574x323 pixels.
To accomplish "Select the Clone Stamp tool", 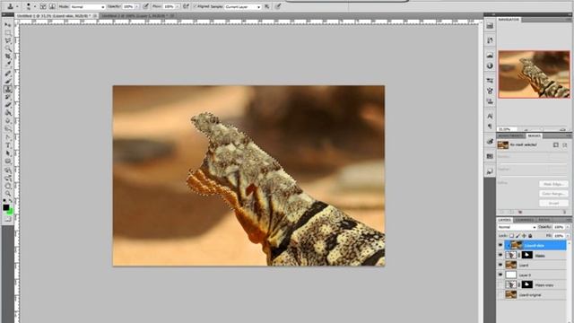I will [x=8, y=89].
